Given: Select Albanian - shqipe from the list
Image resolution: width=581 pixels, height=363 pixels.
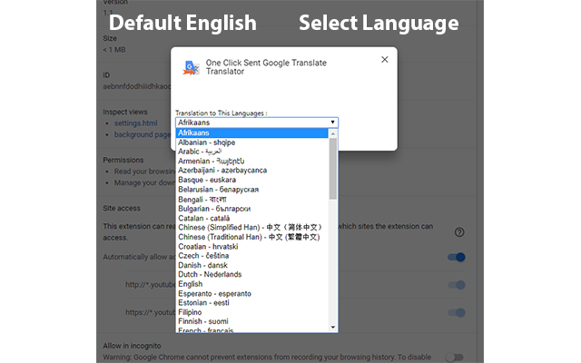Looking at the screenshot, I should pyautogui.click(x=207, y=142).
